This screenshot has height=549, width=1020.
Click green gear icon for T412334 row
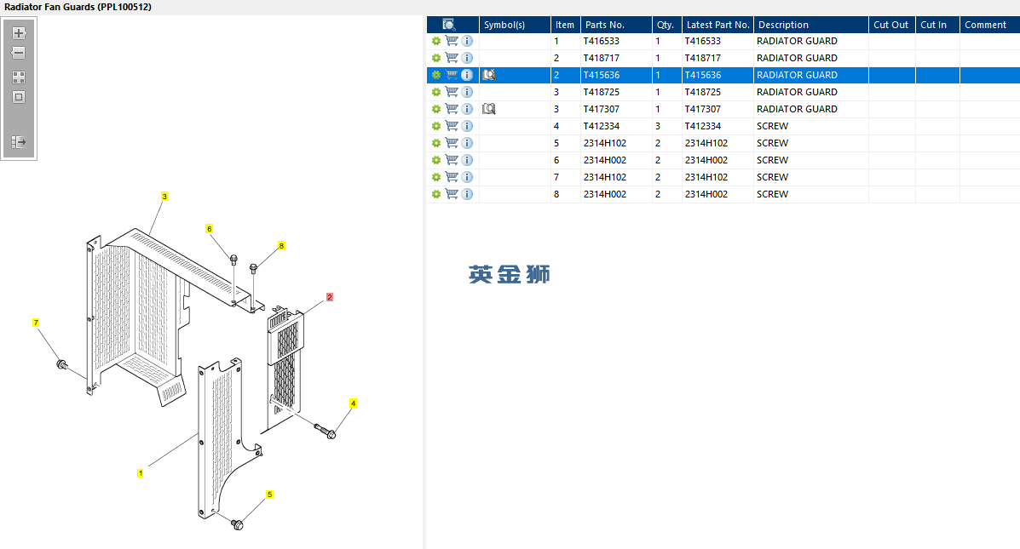(x=436, y=126)
